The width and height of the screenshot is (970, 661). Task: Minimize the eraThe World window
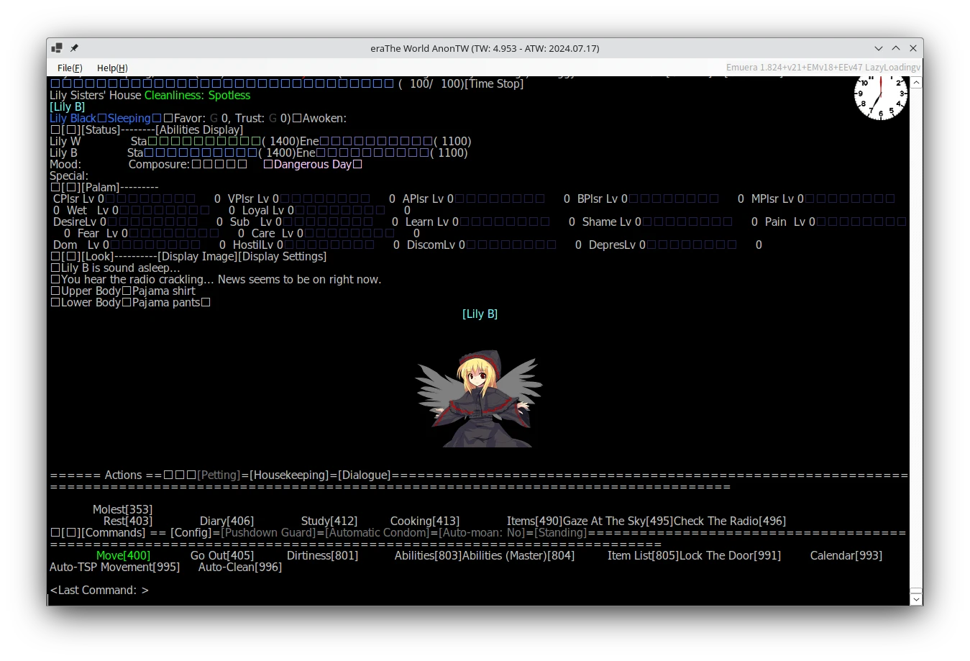pos(879,48)
